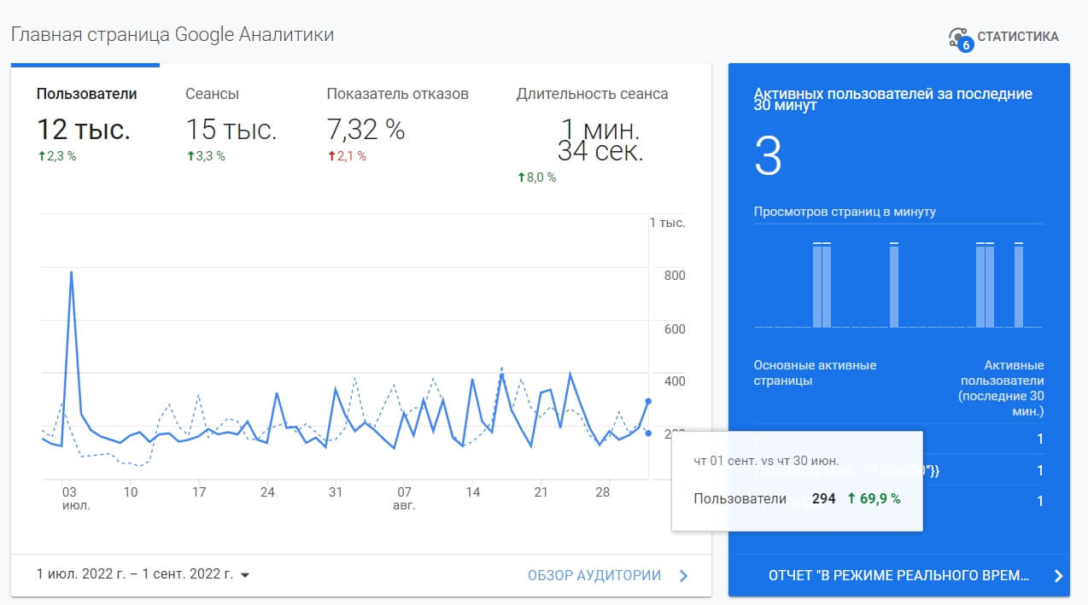Click the dashed line's endpoint dot on chart
Screen dimensions: 1088x605
pyautogui.click(x=648, y=433)
